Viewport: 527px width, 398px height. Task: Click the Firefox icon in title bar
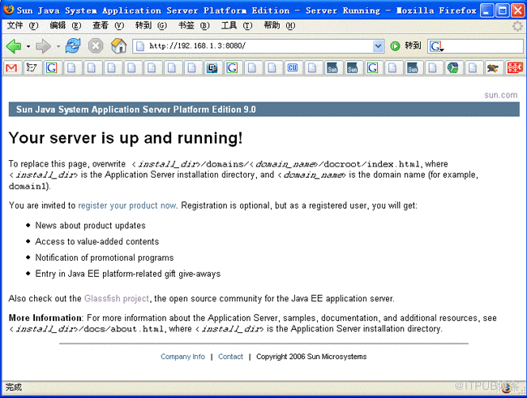pos(9,10)
